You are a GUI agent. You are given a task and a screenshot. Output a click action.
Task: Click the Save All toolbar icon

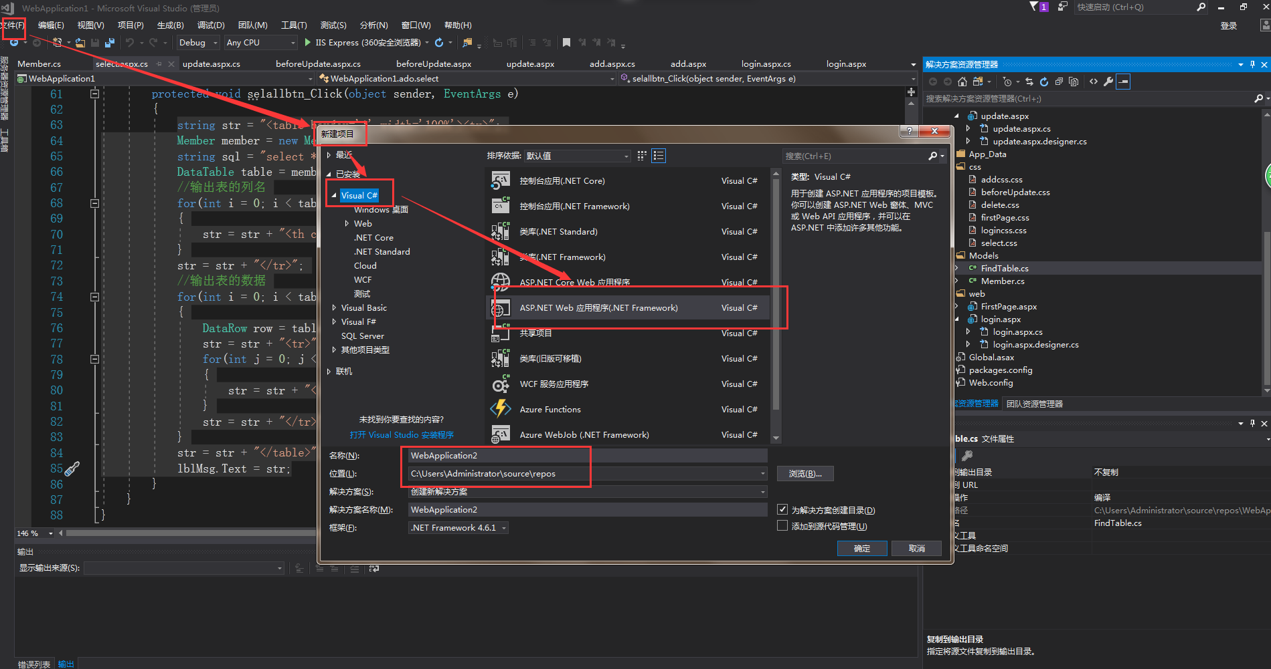point(110,43)
